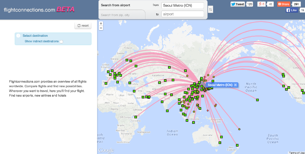
Task: Close the Seoul Metro (ICN) label
Action: pyautogui.click(x=235, y=85)
